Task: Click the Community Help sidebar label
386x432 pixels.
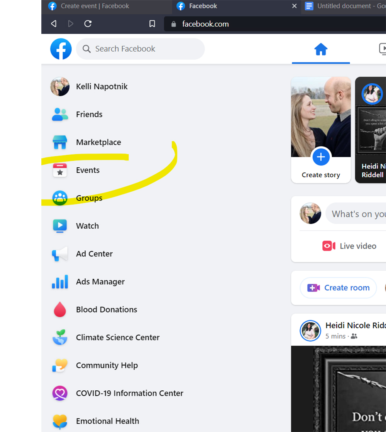Action: click(x=107, y=365)
